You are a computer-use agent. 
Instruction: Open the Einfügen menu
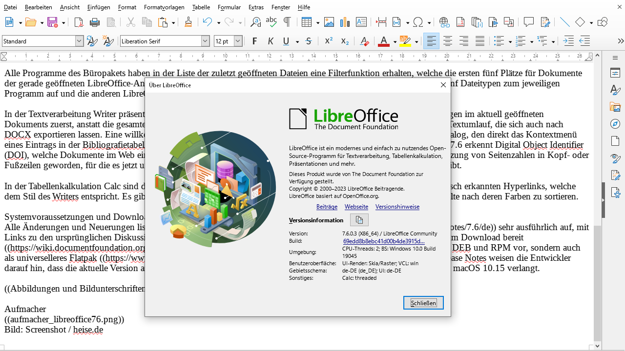click(x=99, y=7)
